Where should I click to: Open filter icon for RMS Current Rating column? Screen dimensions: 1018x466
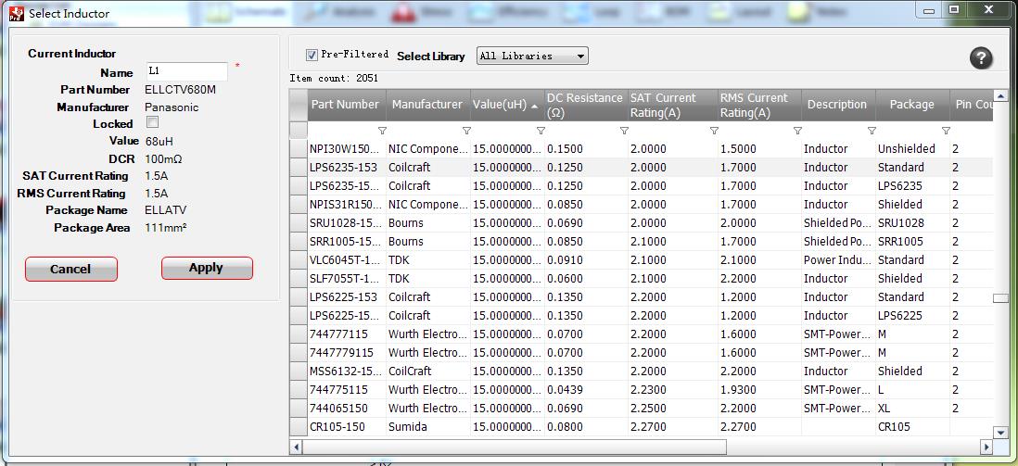coord(797,132)
